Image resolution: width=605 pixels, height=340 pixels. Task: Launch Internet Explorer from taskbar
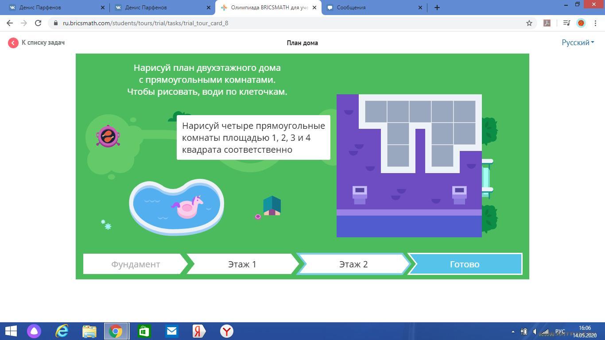62,331
